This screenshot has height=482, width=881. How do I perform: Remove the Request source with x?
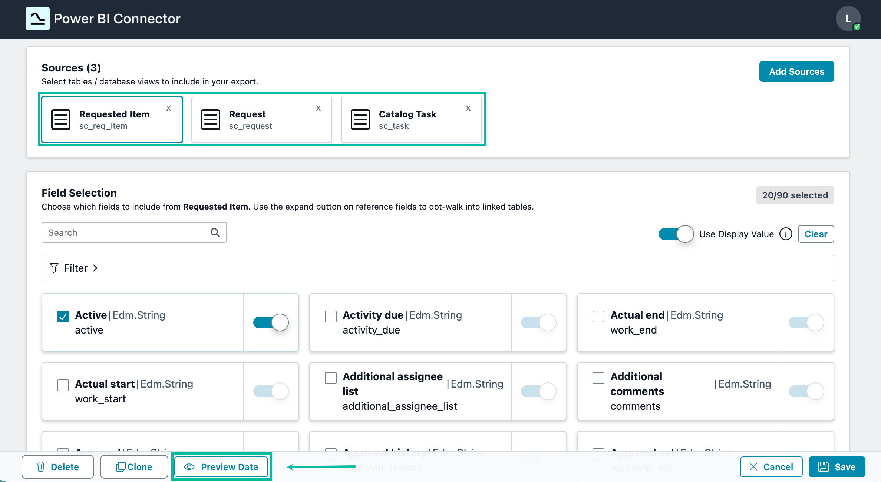(319, 108)
